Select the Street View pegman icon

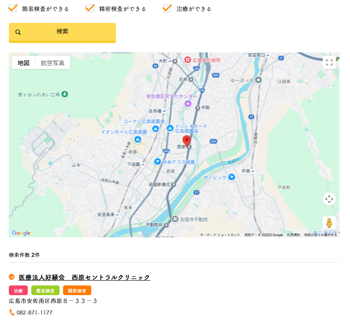(329, 223)
